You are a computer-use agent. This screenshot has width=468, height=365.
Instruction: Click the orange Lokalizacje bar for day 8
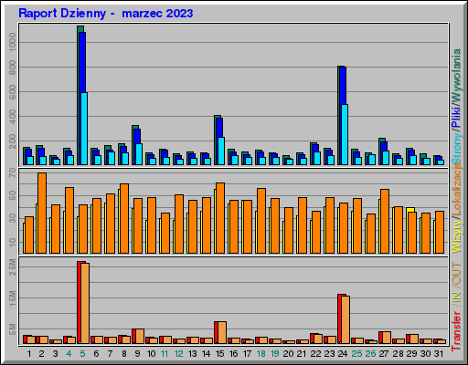[x=124, y=218]
